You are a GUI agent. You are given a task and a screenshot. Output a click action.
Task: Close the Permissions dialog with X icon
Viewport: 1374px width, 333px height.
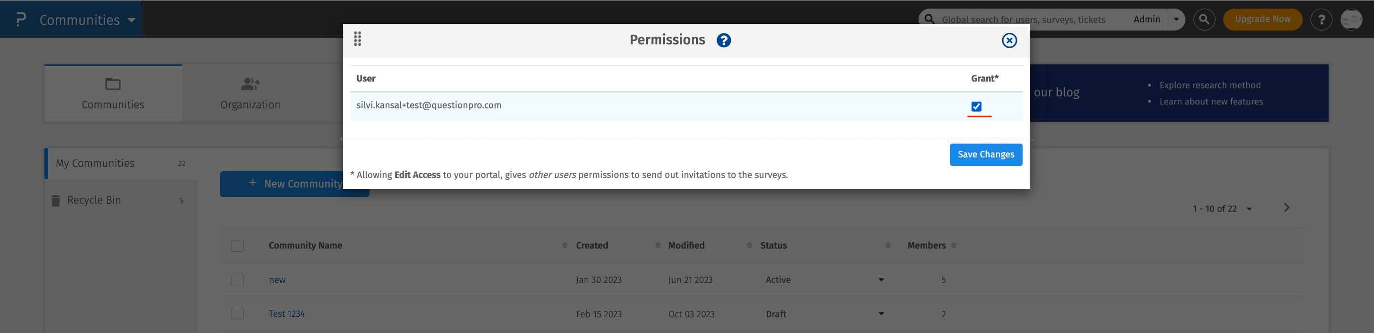coord(1009,41)
